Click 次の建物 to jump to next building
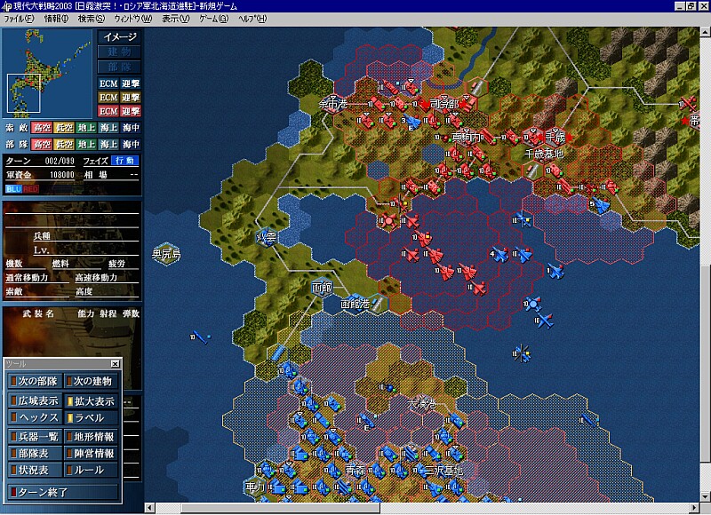The width and height of the screenshot is (711, 515). pos(92,382)
